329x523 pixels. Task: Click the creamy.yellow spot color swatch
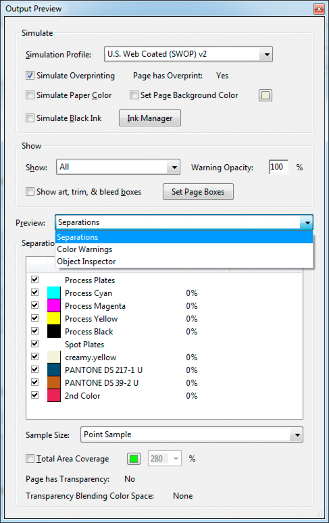(x=53, y=357)
